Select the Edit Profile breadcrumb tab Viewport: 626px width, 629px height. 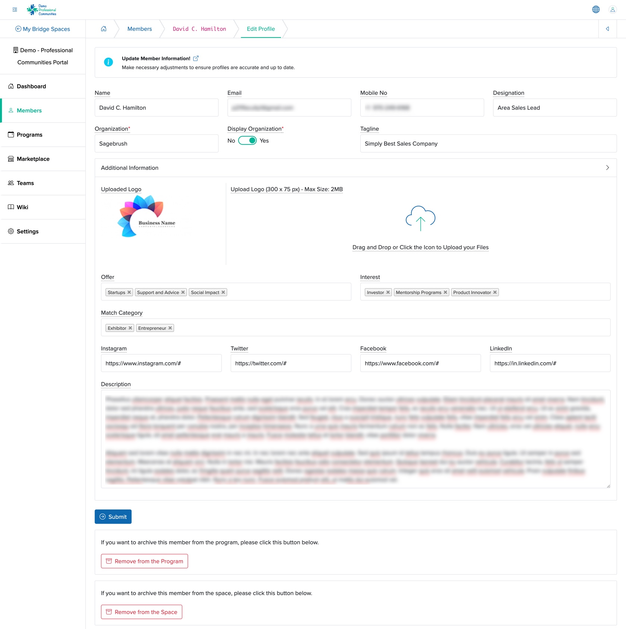pos(261,29)
